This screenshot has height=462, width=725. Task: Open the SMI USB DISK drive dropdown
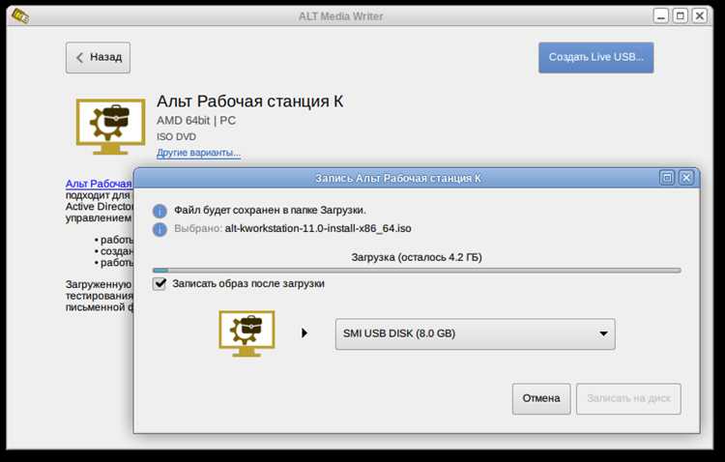coord(475,333)
